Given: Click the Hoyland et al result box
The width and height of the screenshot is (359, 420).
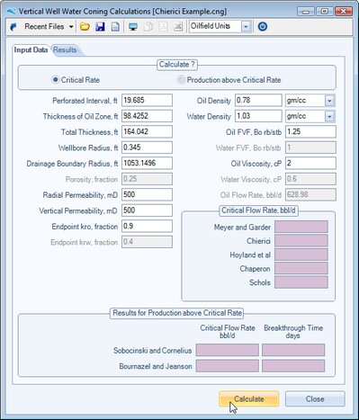Looking at the screenshot, I should click(301, 255).
